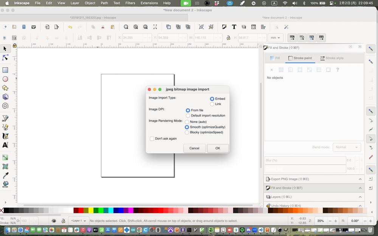Select the 3D Box tool
This screenshot has width=378, height=236.
pyautogui.click(x=5, y=97)
